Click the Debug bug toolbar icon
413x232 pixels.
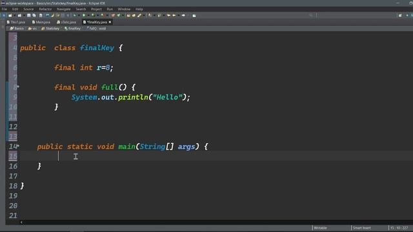pyautogui.click(x=75, y=15)
